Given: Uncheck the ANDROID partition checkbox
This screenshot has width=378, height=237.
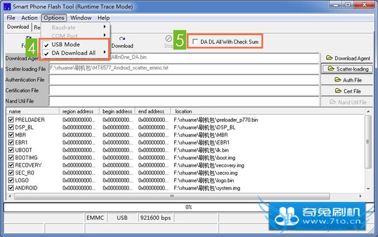Looking at the screenshot, I should [11, 188].
